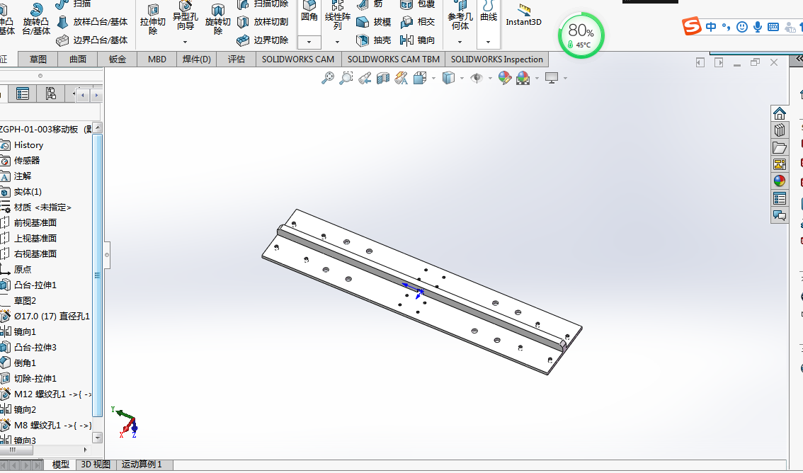The height and width of the screenshot is (473, 803).
Task: Select the 边界凸台/基体 boundary boss tool
Action: tap(91, 40)
